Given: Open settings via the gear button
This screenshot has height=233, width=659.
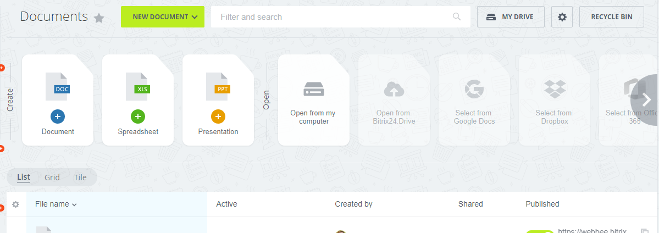Looking at the screenshot, I should [562, 17].
